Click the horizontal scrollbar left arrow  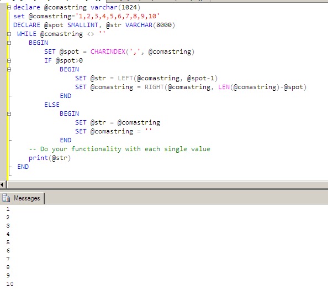(2, 185)
